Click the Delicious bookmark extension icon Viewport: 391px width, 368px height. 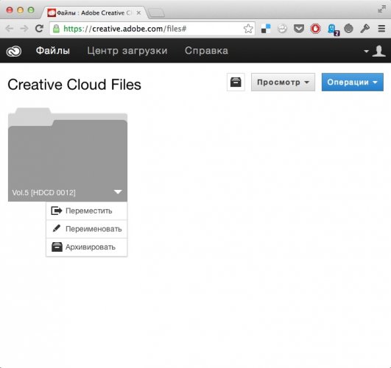pos(266,29)
